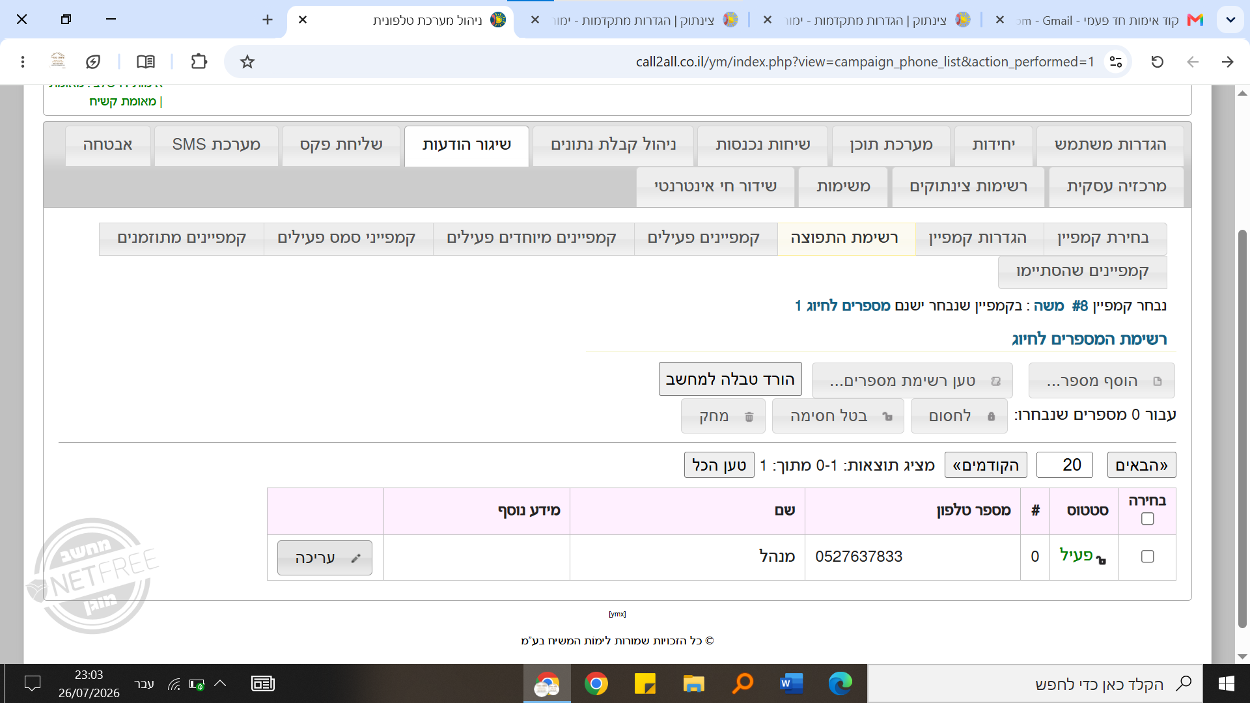The image size is (1250, 703).
Task: Open the news widget taskbar icon
Action: (x=263, y=683)
